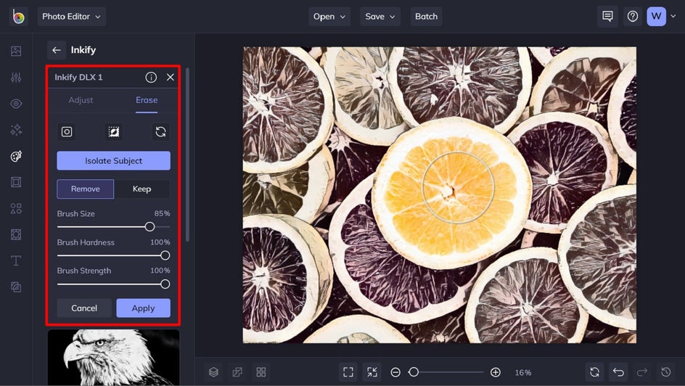Image resolution: width=685 pixels, height=386 pixels.
Task: Open the edit history icon
Action: coord(666,372)
